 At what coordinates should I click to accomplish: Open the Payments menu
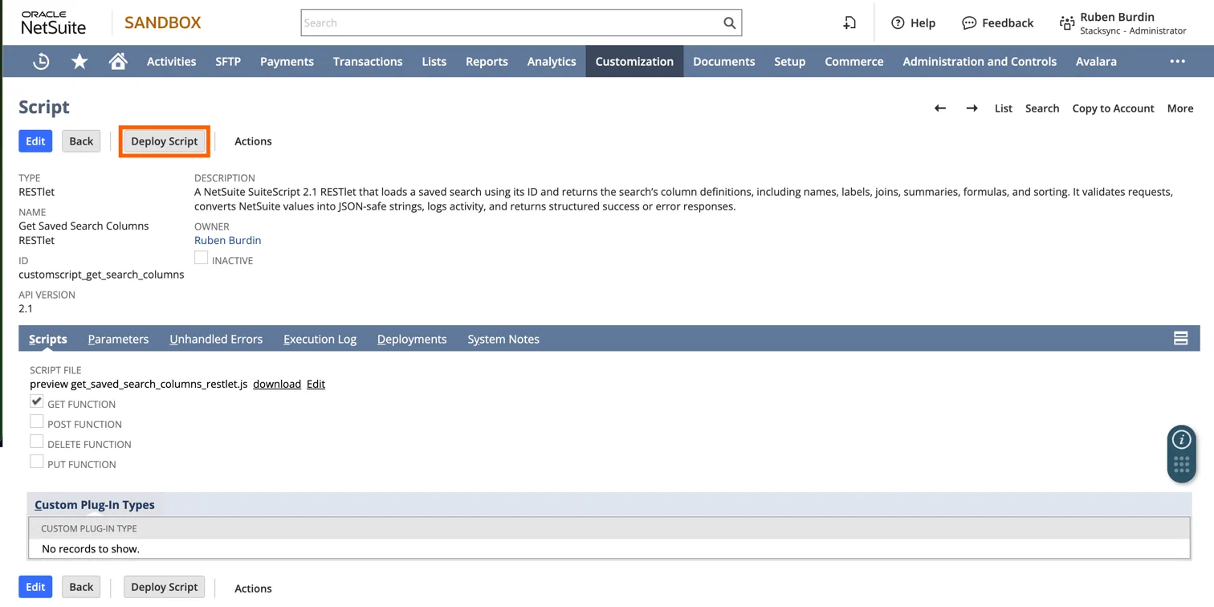[287, 61]
